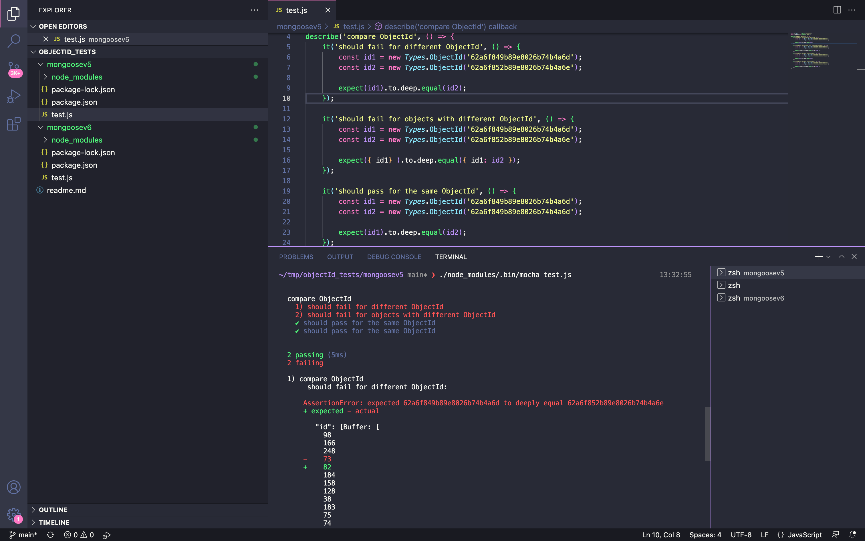This screenshot has height=541, width=865.
Task: Click the debug launch status bar icon
Action: pos(106,535)
